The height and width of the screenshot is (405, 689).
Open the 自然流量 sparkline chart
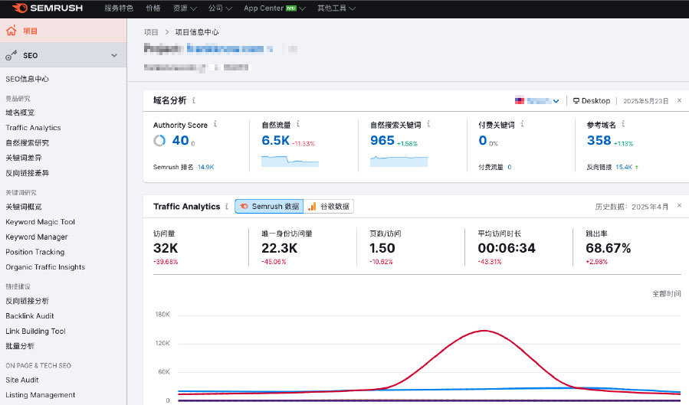pos(290,161)
